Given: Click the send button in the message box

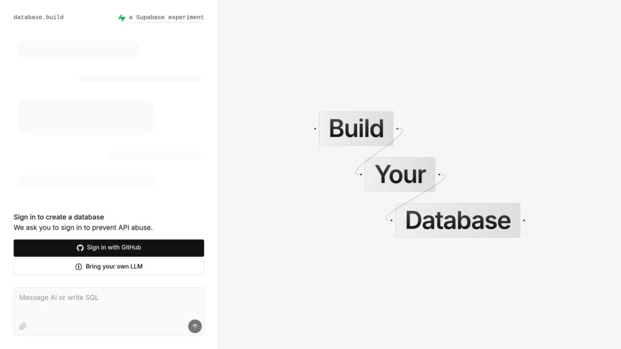Looking at the screenshot, I should [195, 326].
